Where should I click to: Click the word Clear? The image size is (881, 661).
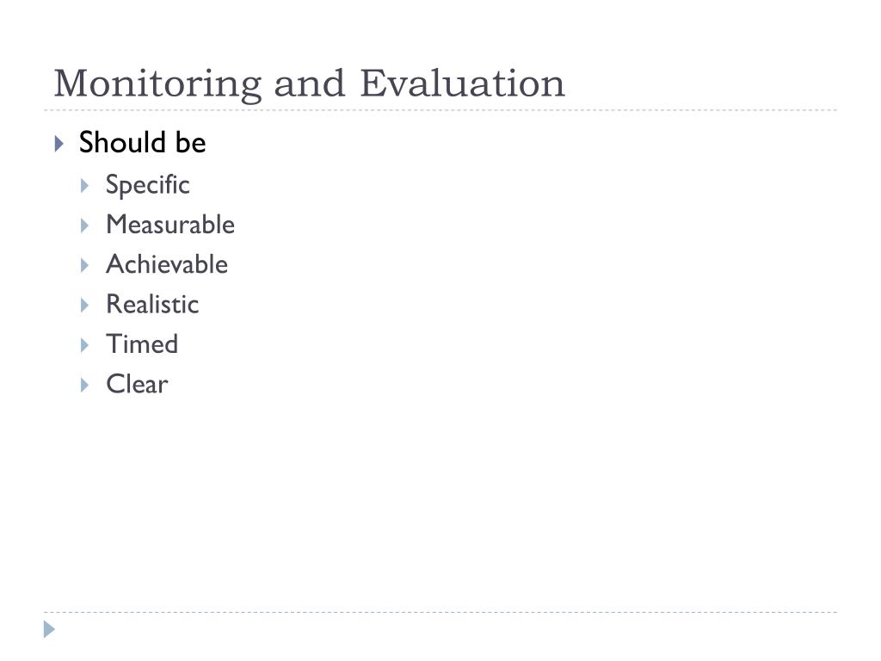tap(137, 385)
